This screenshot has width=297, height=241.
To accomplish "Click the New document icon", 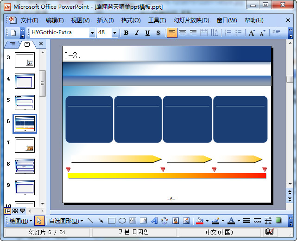I will [x=13, y=33].
